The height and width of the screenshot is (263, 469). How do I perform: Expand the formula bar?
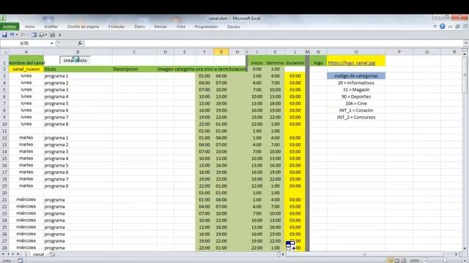[466, 43]
